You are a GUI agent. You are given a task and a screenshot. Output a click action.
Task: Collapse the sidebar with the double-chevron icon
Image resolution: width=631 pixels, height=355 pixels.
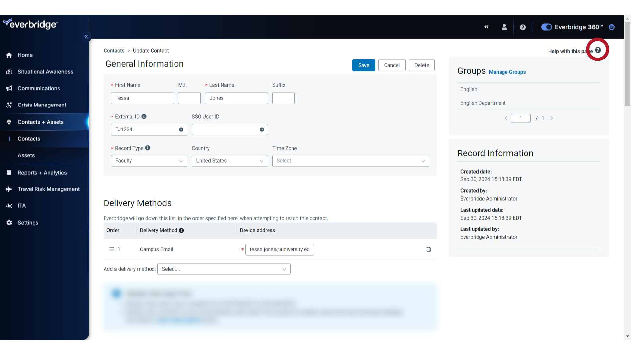click(x=86, y=37)
